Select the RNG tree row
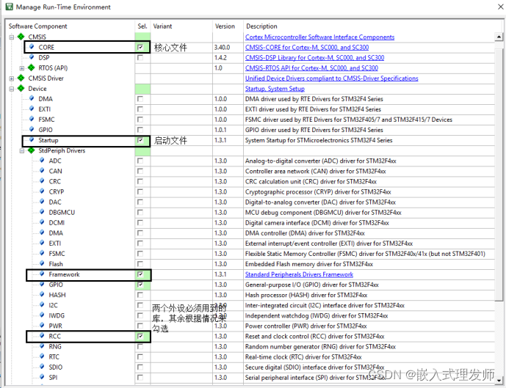The height and width of the screenshot is (388, 506). pos(55,346)
